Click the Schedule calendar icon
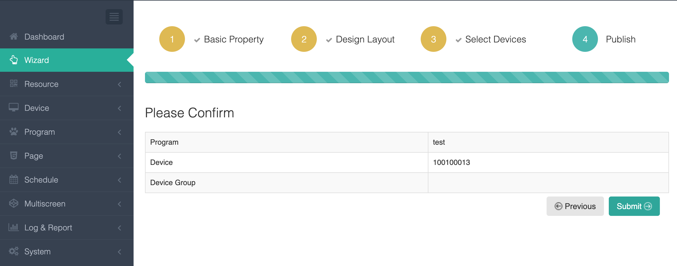677x266 pixels. coord(14,179)
